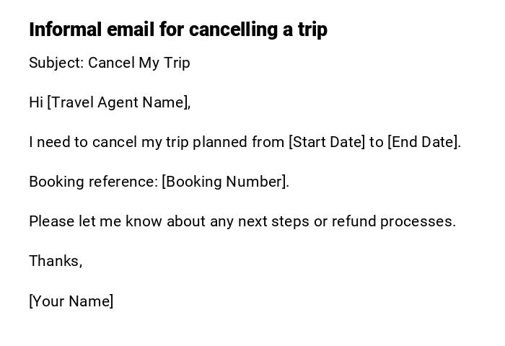Select the [Start Date] placeholder
The width and height of the screenshot is (505, 346).
tap(327, 142)
